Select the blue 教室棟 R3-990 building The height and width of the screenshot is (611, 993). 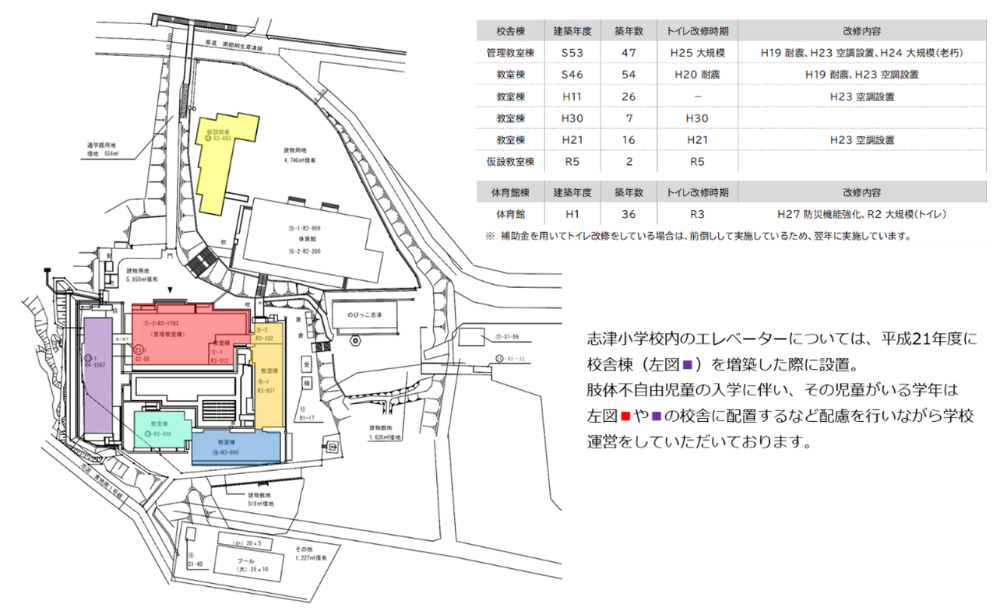[235, 447]
